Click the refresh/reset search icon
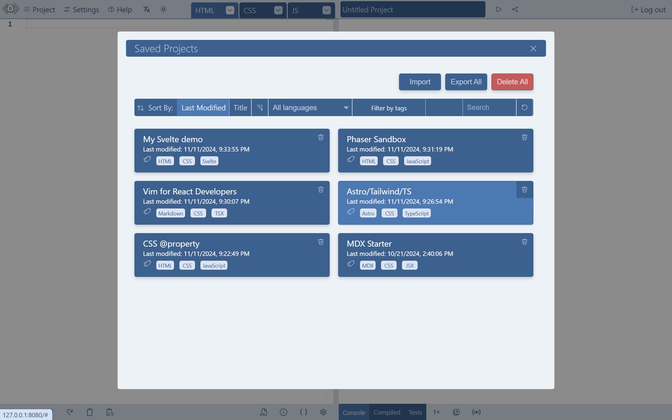This screenshot has width=672, height=420. [524, 107]
